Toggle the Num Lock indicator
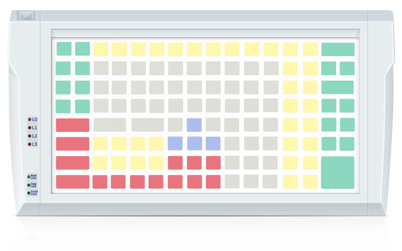 point(29,177)
